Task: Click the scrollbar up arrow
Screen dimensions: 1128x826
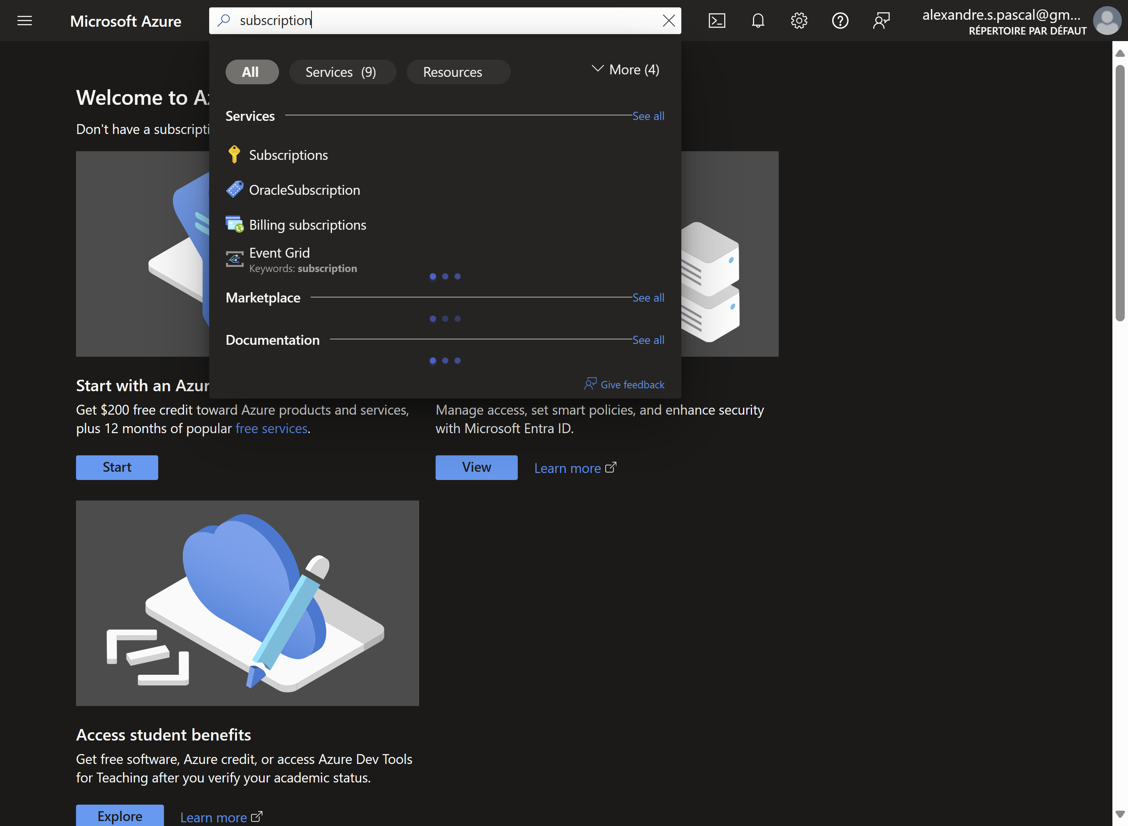Action: click(1120, 53)
